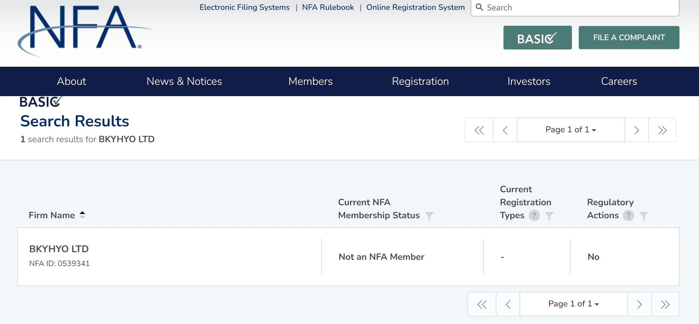This screenshot has width=699, height=324.
Task: Open the Members menu
Action: tap(310, 81)
